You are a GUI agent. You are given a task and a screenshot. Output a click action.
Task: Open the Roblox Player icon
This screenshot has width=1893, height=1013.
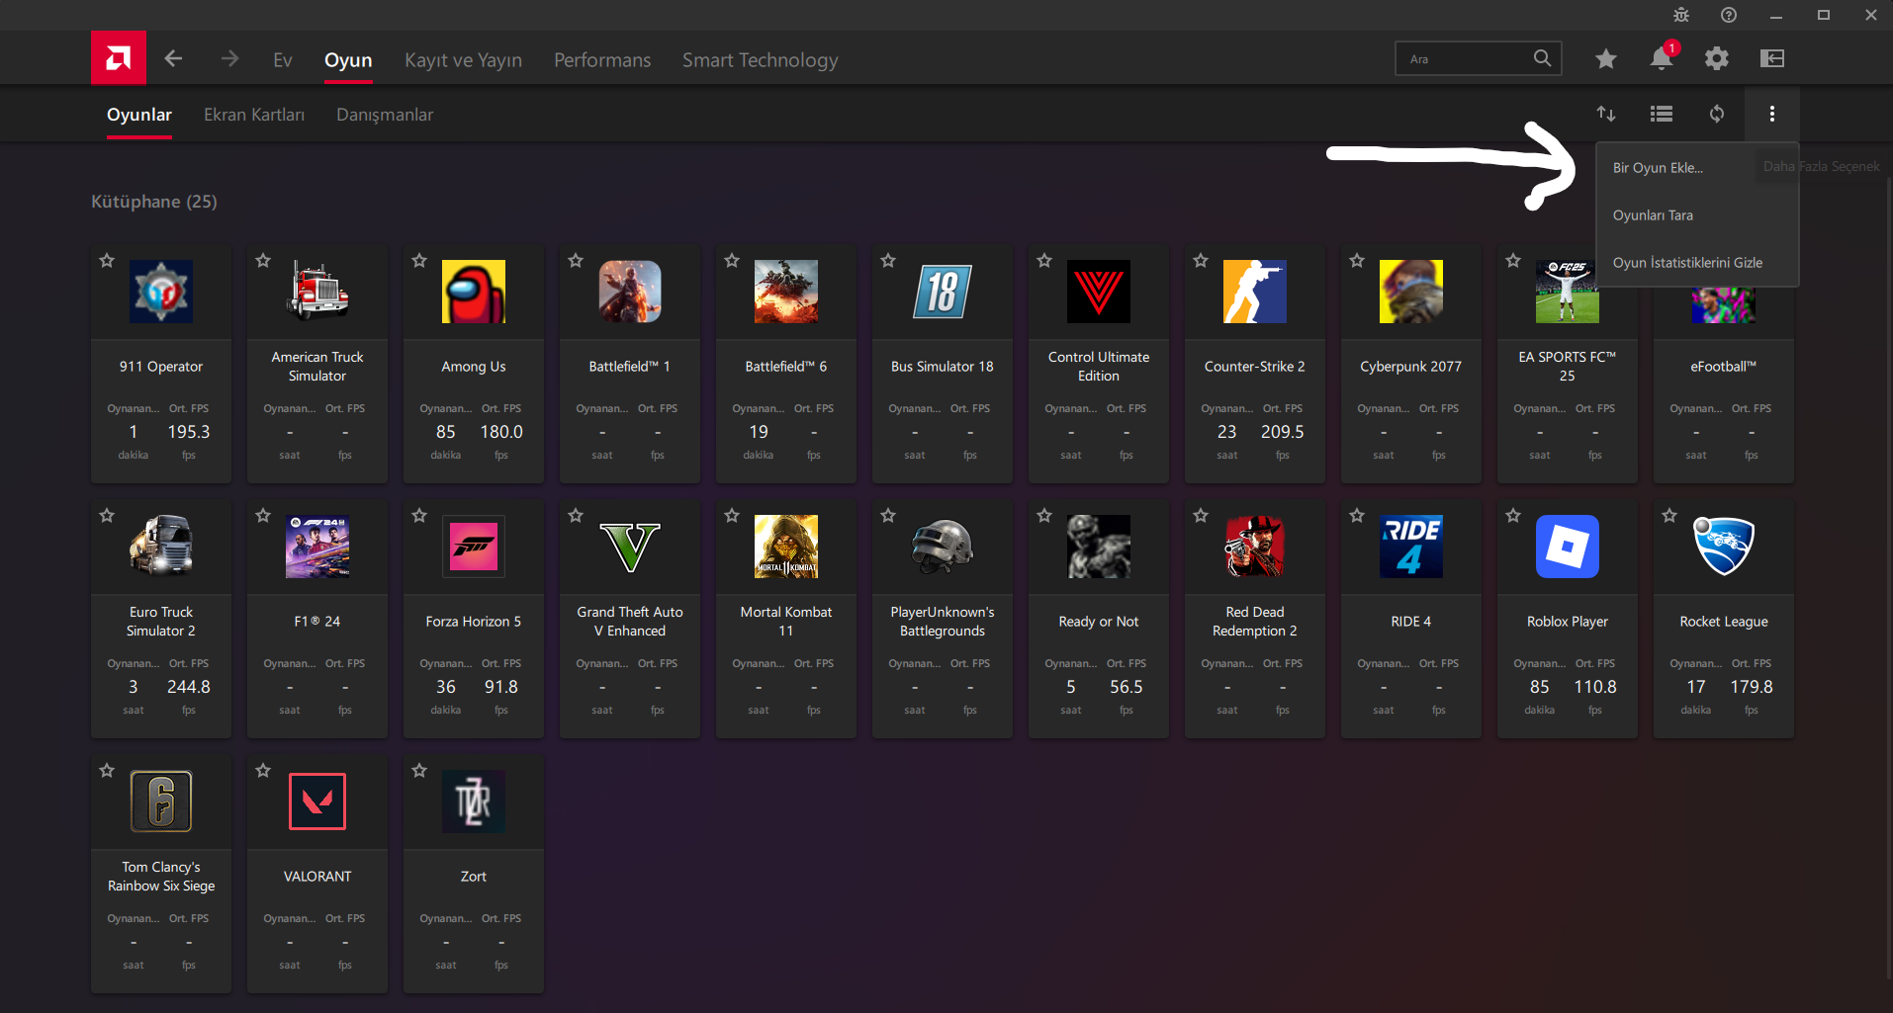1568,547
